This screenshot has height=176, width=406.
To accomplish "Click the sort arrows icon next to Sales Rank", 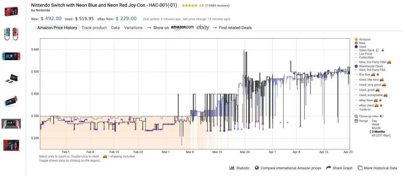I will click(x=377, y=50).
